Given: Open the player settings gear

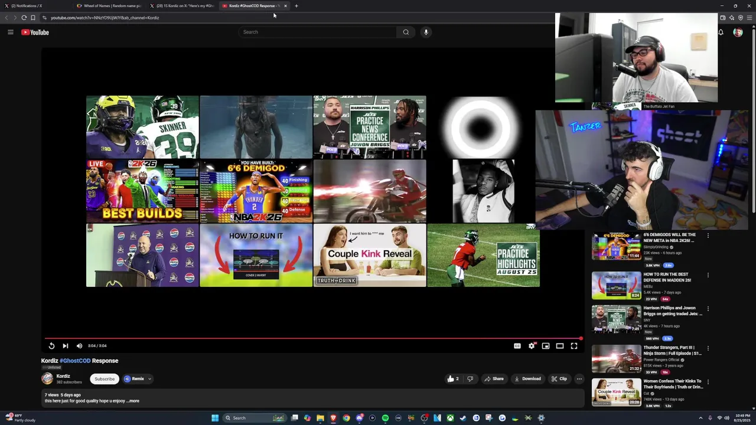Looking at the screenshot, I should 532,346.
